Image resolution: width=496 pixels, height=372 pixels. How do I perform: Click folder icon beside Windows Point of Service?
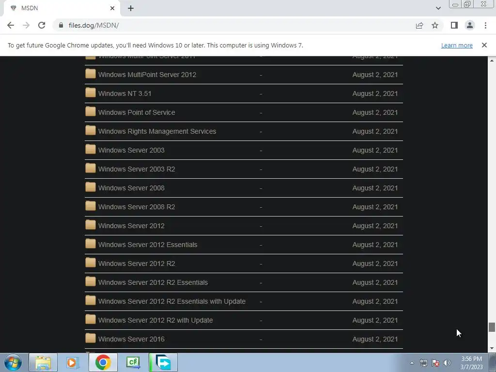91,112
